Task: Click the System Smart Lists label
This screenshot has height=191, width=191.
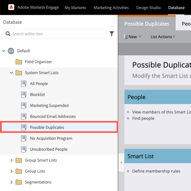Action: 42,73
